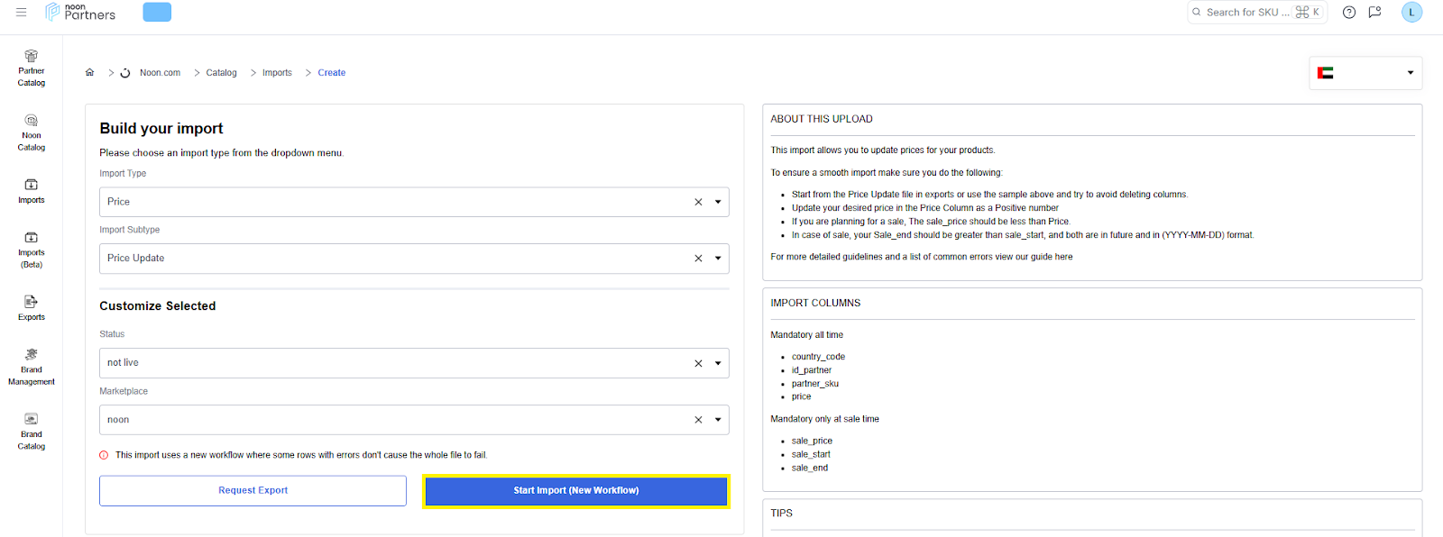Open Imports in sidebar

(x=31, y=192)
